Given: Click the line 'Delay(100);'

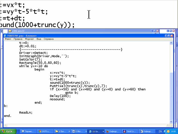Looking at the screenshot, I should [x=60, y=96].
